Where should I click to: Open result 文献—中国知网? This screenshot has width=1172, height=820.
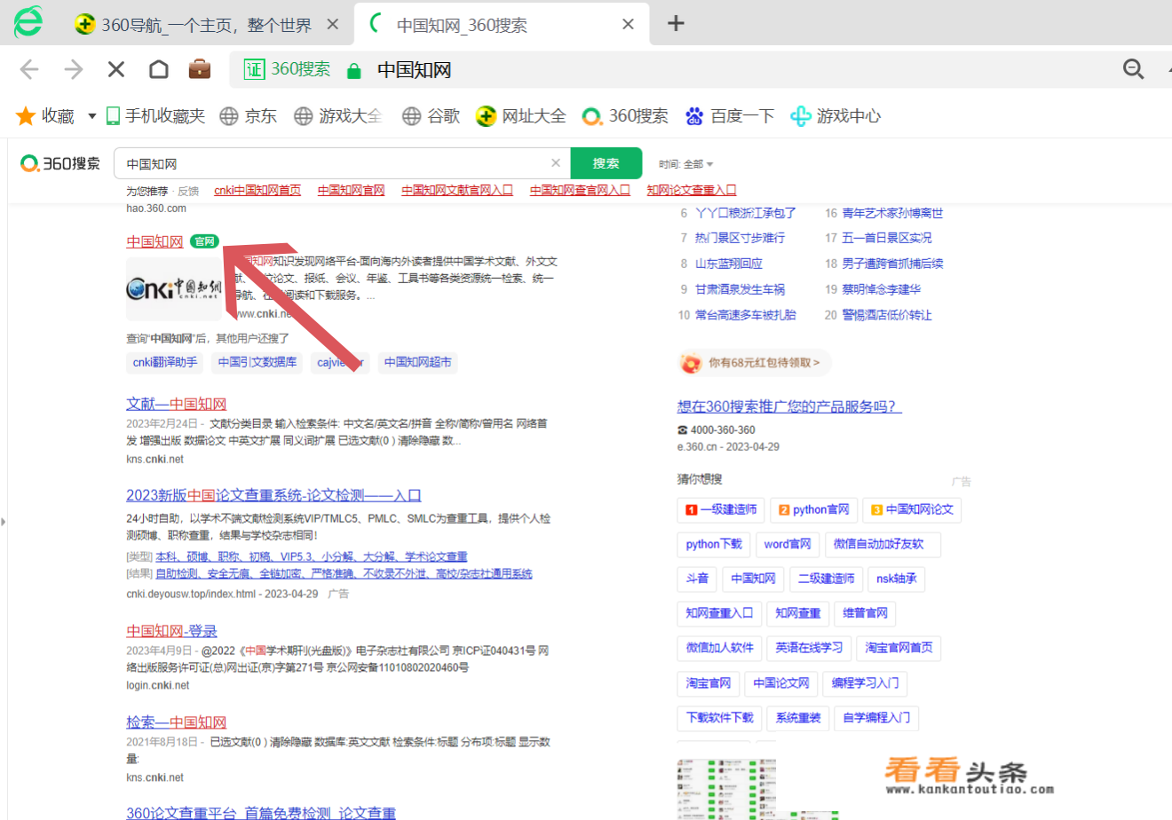pos(176,404)
